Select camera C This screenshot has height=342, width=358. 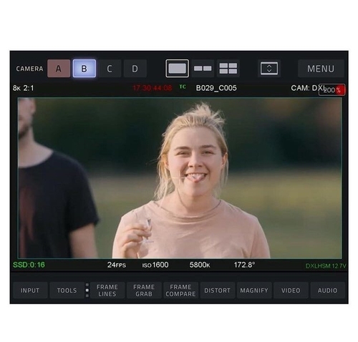click(110, 69)
